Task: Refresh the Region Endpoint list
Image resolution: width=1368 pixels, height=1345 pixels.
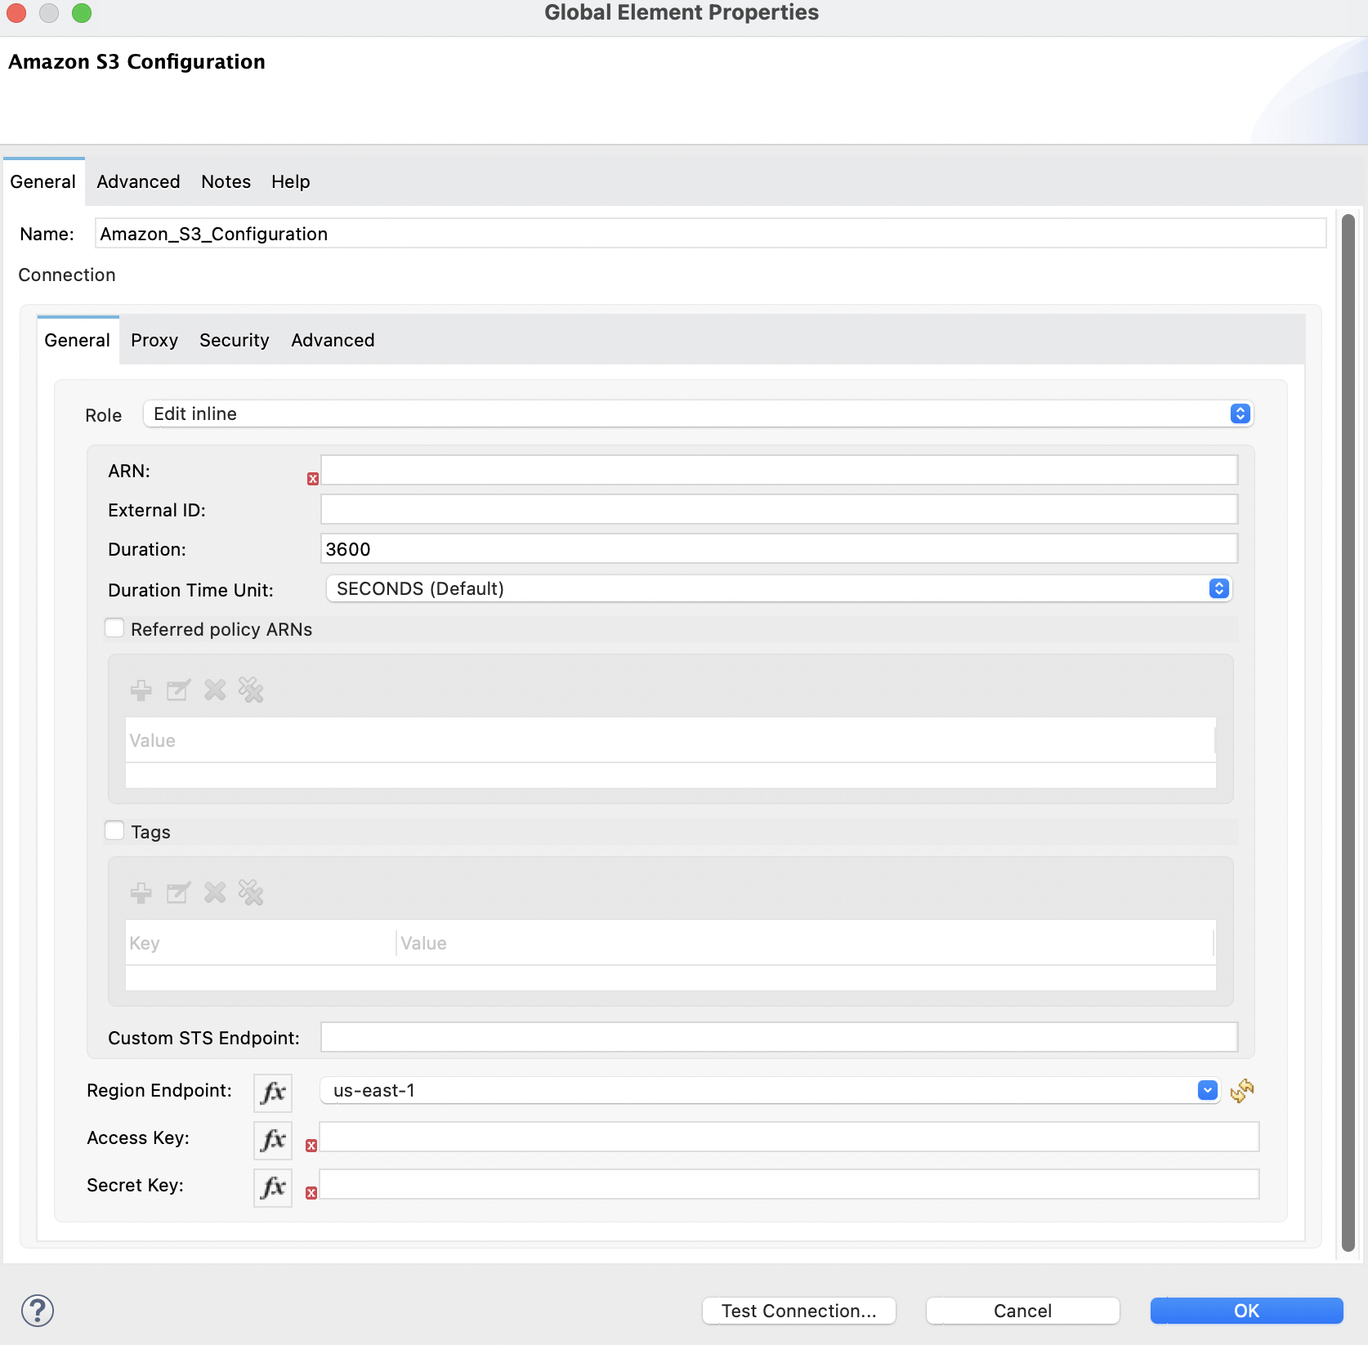Action: click(1241, 1091)
